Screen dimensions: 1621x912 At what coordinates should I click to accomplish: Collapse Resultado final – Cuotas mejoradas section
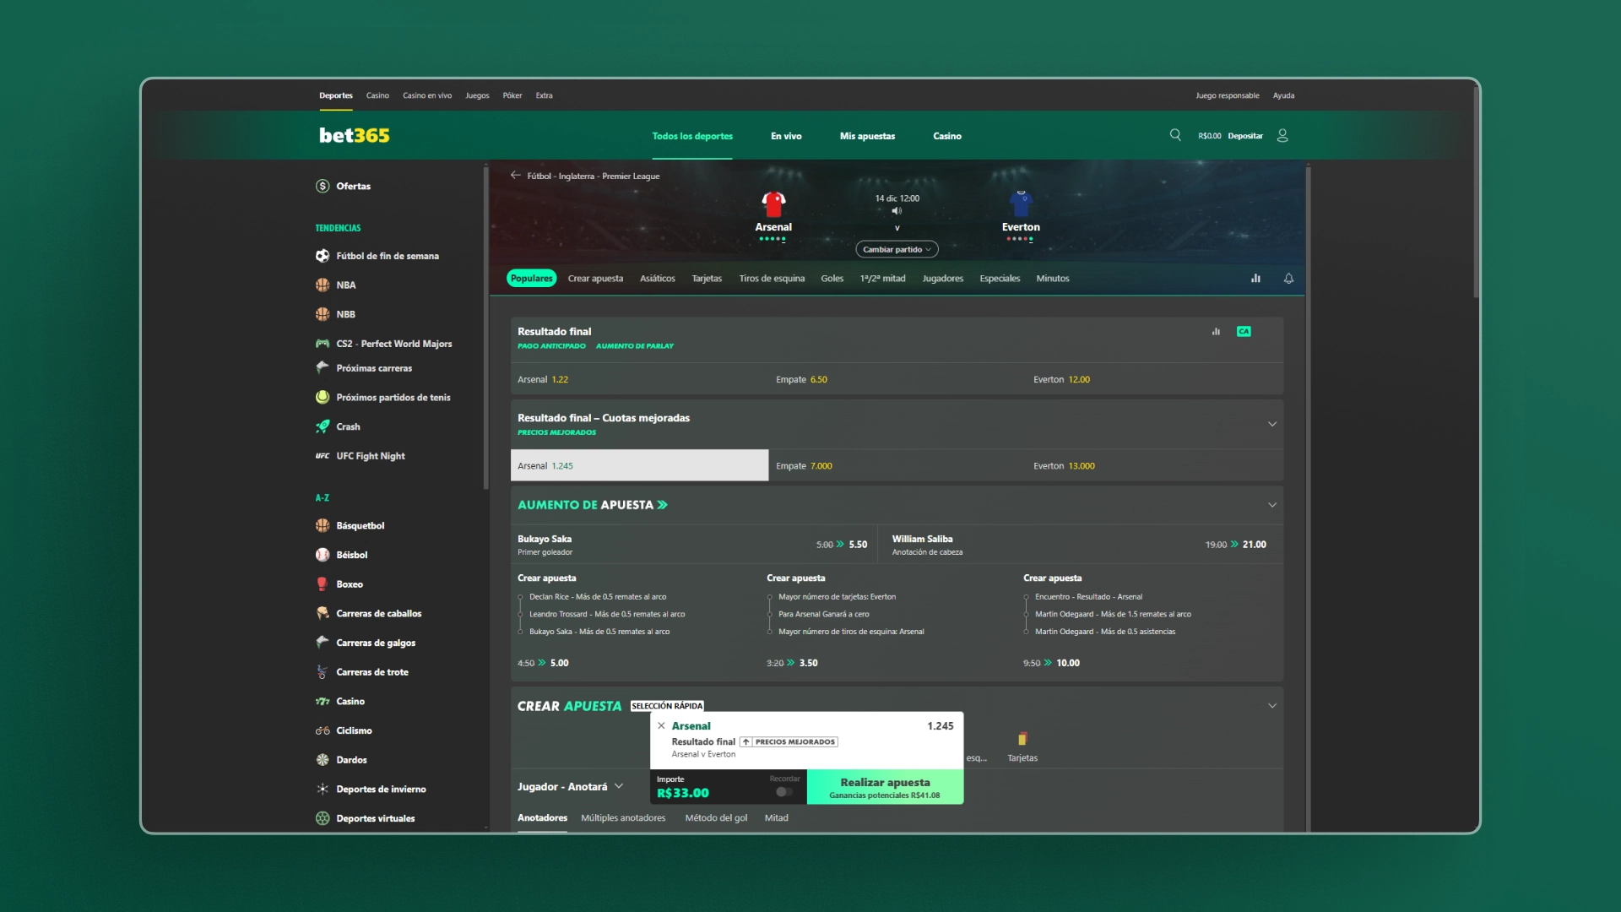click(x=1272, y=424)
